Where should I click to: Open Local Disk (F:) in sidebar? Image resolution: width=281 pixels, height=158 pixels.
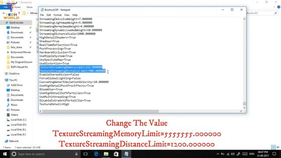[x=18, y=134]
